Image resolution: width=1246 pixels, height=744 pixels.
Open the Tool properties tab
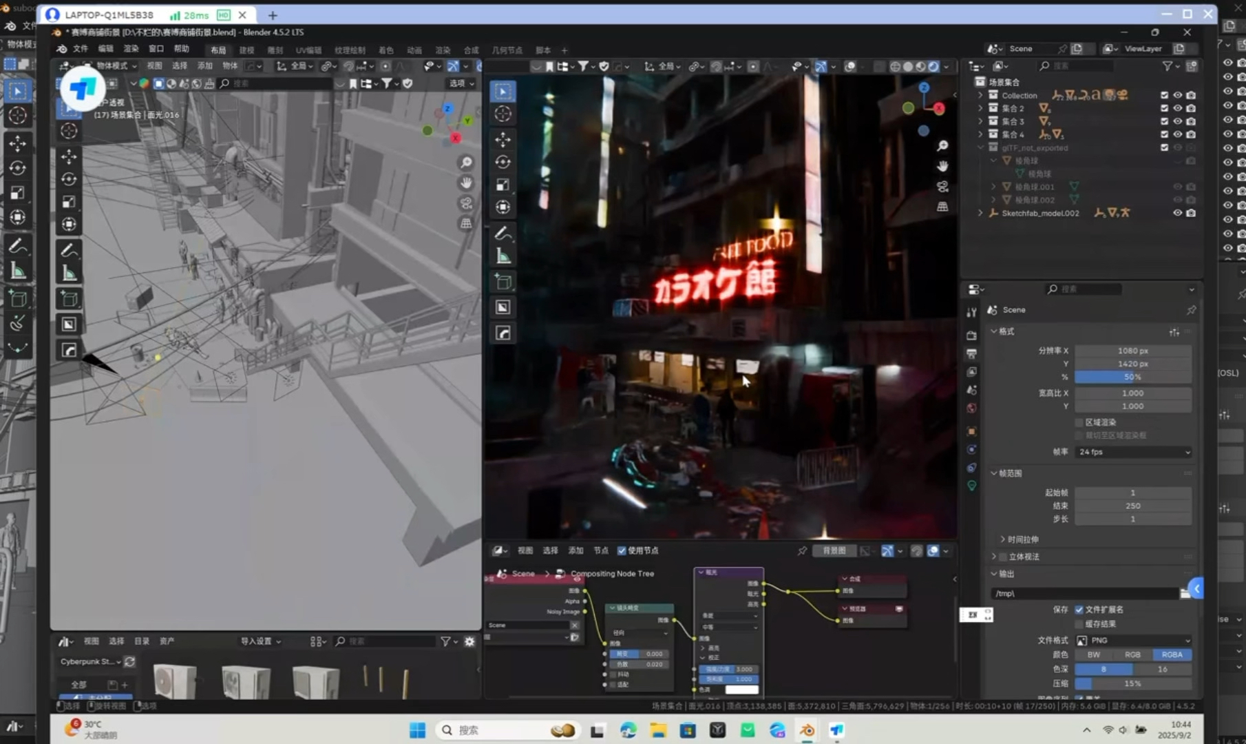[971, 313]
